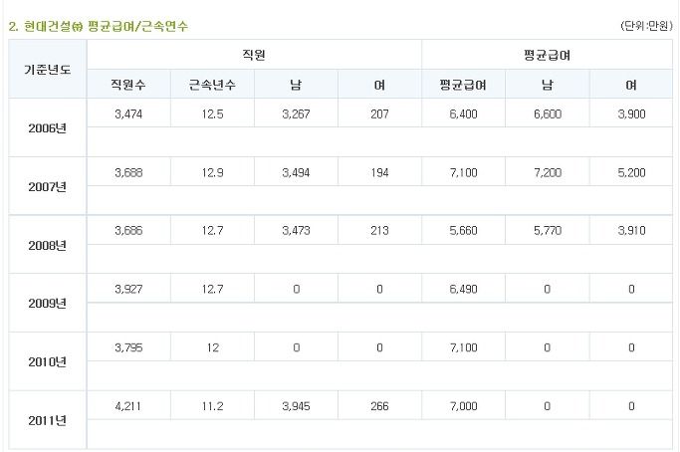
Task: Select the '2006년' row label
Action: (47, 128)
